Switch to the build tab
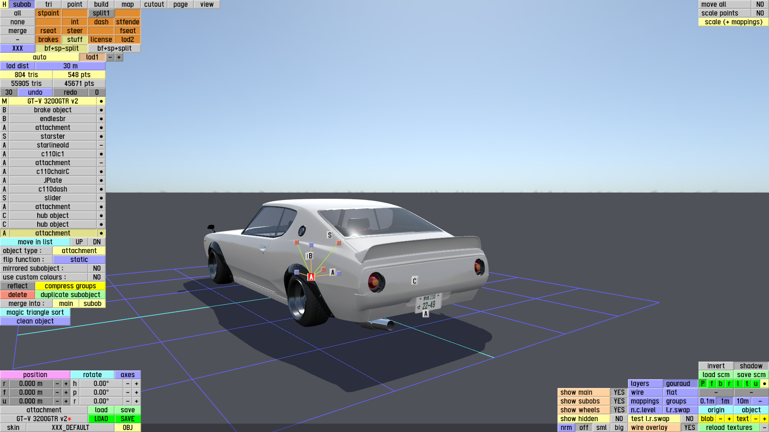The width and height of the screenshot is (769, 432). click(101, 4)
